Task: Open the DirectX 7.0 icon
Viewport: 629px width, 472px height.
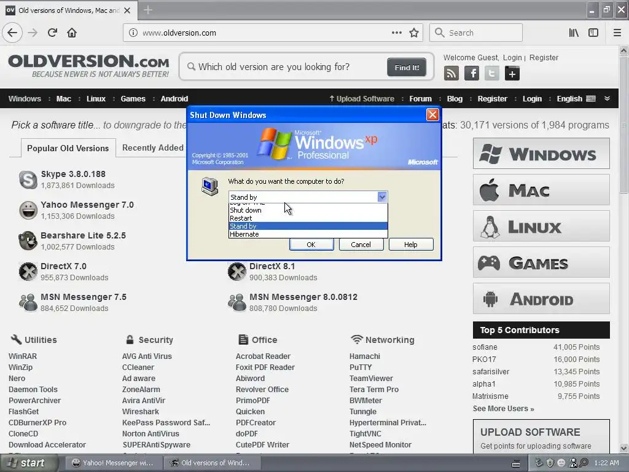Action: (28, 272)
